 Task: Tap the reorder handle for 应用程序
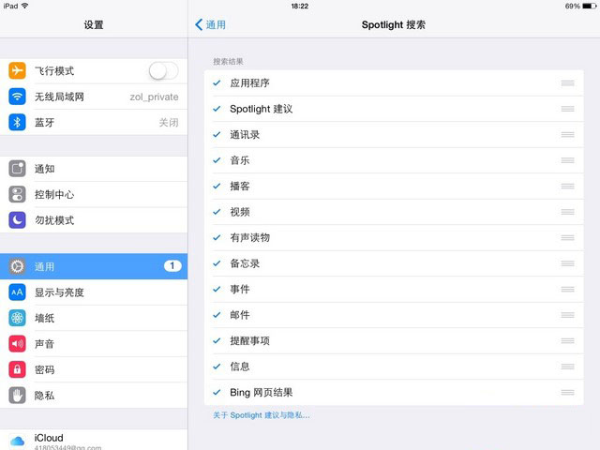click(567, 83)
